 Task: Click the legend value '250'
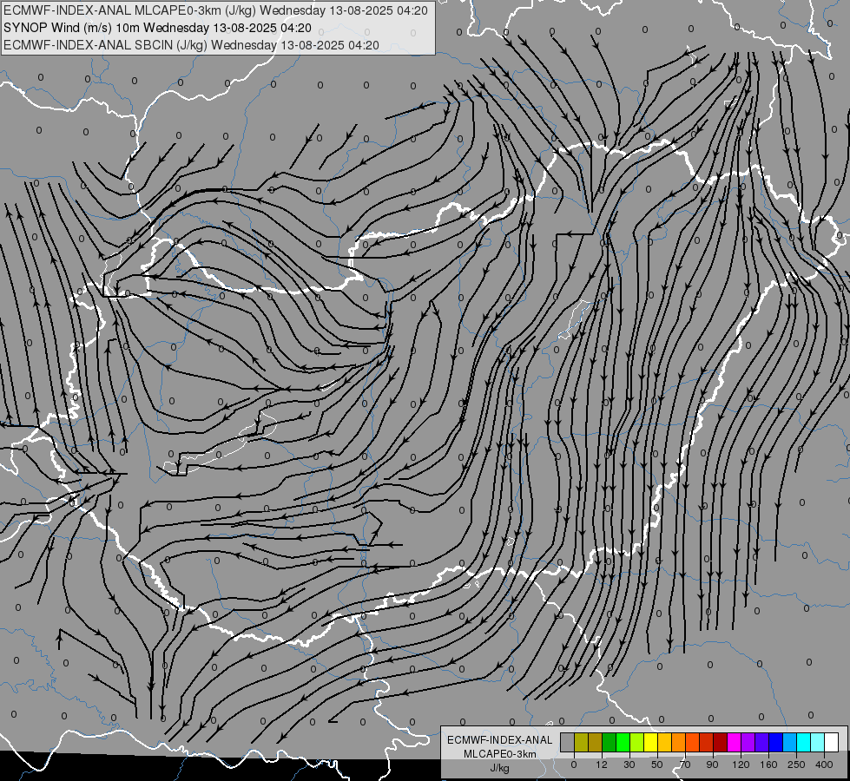(796, 765)
